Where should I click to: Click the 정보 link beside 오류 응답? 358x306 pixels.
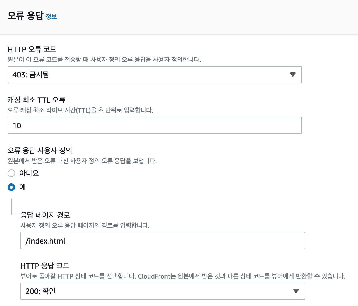click(x=51, y=17)
